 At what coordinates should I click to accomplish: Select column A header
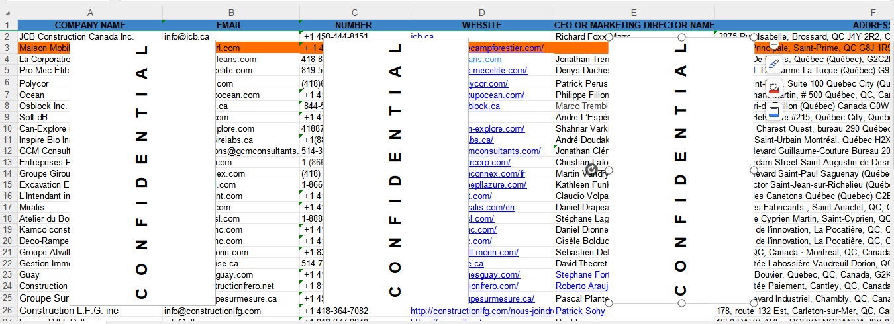[90, 13]
